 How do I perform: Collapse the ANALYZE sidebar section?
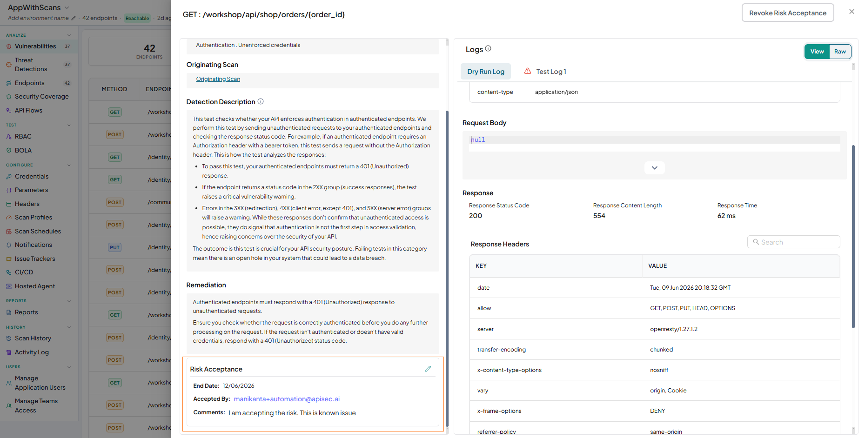[x=69, y=35]
